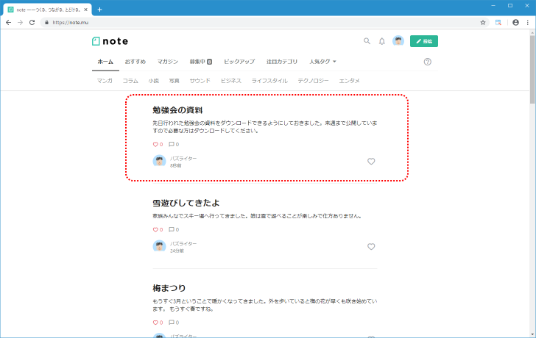Close the note browser tab
This screenshot has height=338, width=536.
(x=86, y=10)
